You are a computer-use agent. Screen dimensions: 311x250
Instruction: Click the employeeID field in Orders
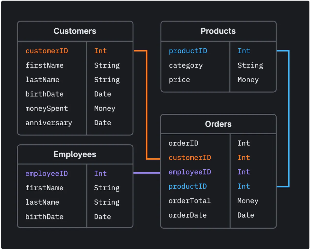click(x=190, y=172)
